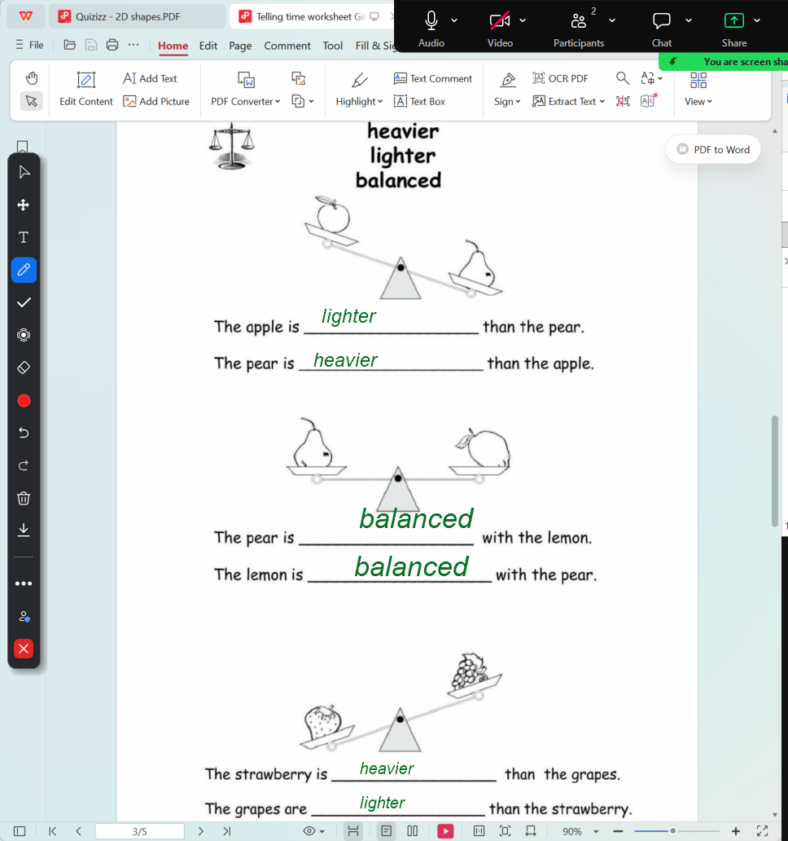Image resolution: width=788 pixels, height=841 pixels.
Task: Go to previous page
Action: (79, 830)
